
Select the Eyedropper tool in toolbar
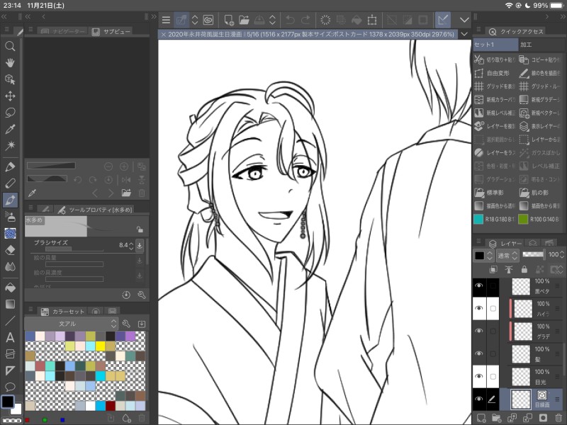pos(10,130)
